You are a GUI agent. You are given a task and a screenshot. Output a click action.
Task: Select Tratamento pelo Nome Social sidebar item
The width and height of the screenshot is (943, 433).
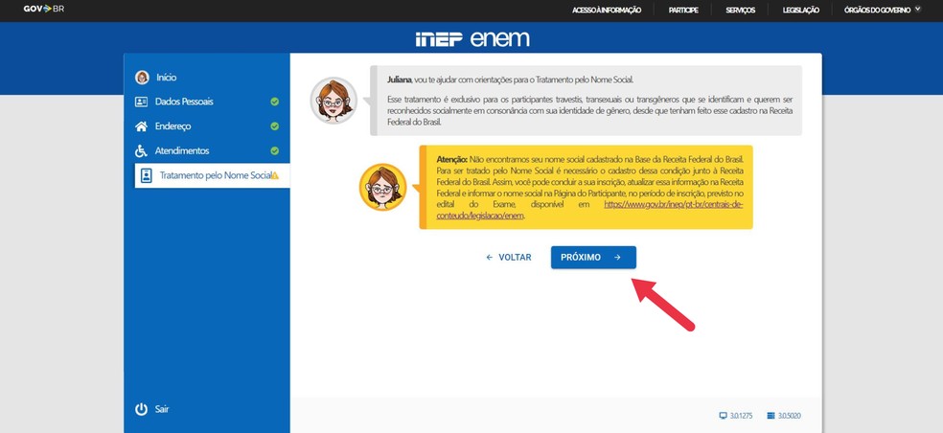click(213, 175)
